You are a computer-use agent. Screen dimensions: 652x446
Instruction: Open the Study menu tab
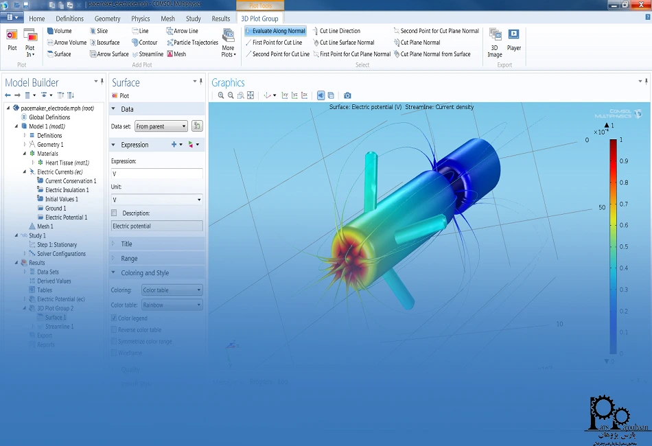(x=194, y=19)
